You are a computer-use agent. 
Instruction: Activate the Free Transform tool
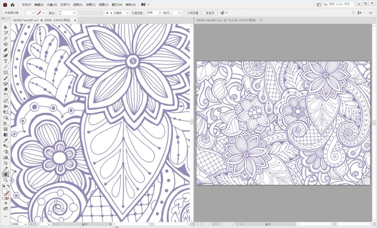[5, 112]
